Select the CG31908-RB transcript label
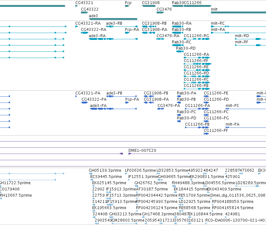 [x=154, y=23]
